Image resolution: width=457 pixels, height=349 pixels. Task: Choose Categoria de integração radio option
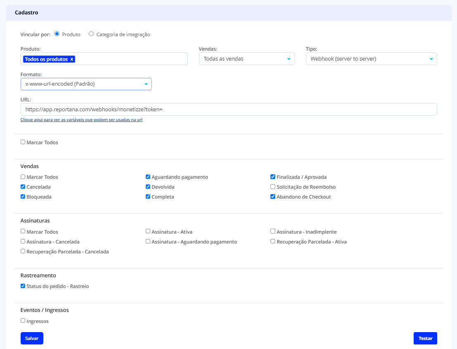click(x=91, y=34)
